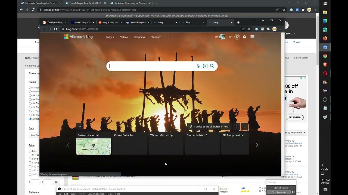Image resolution: width=348 pixels, height=195 pixels.
Task: Click the Bing search magnifier icon
Action: tap(212, 66)
